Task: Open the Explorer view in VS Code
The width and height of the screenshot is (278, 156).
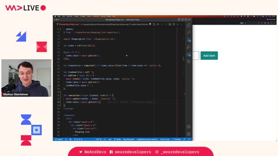Action: pos(189,25)
